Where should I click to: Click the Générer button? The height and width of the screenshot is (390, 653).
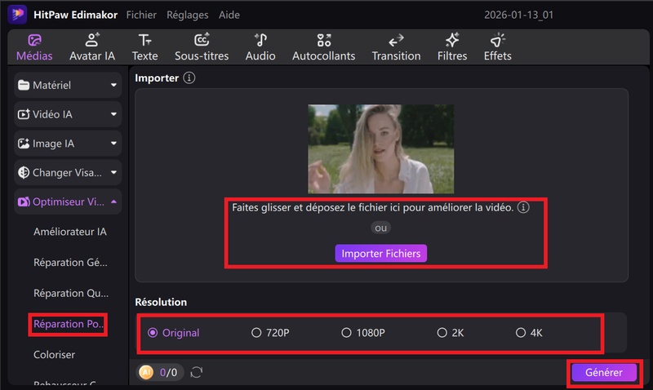604,372
